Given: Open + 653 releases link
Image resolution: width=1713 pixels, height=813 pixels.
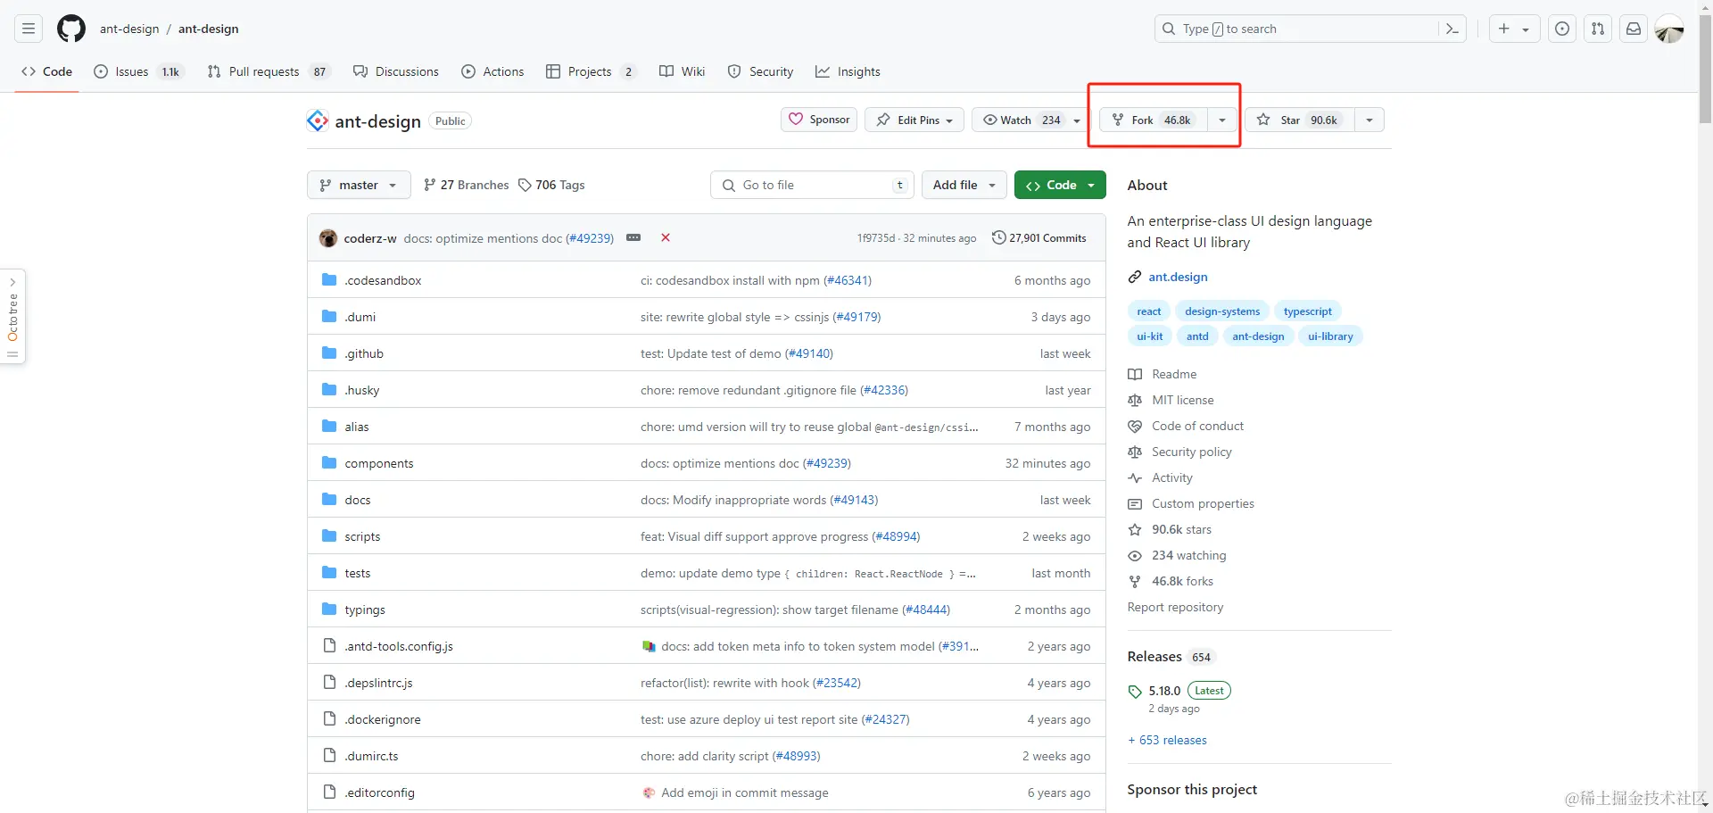Looking at the screenshot, I should [x=1167, y=740].
